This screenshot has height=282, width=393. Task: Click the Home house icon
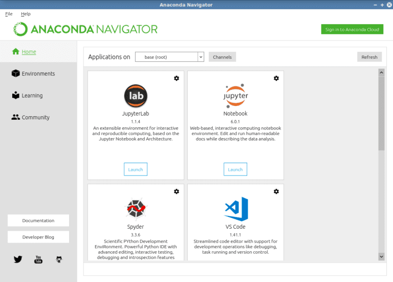[16, 51]
